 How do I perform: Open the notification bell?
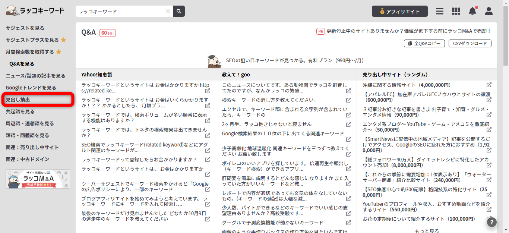(x=472, y=11)
